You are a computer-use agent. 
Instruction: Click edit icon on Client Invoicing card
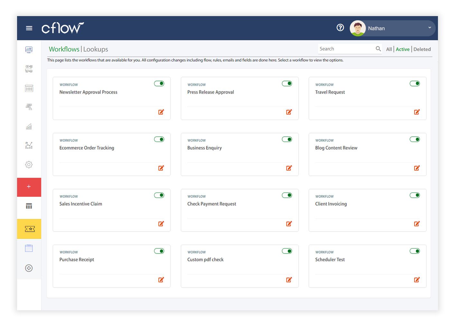417,224
